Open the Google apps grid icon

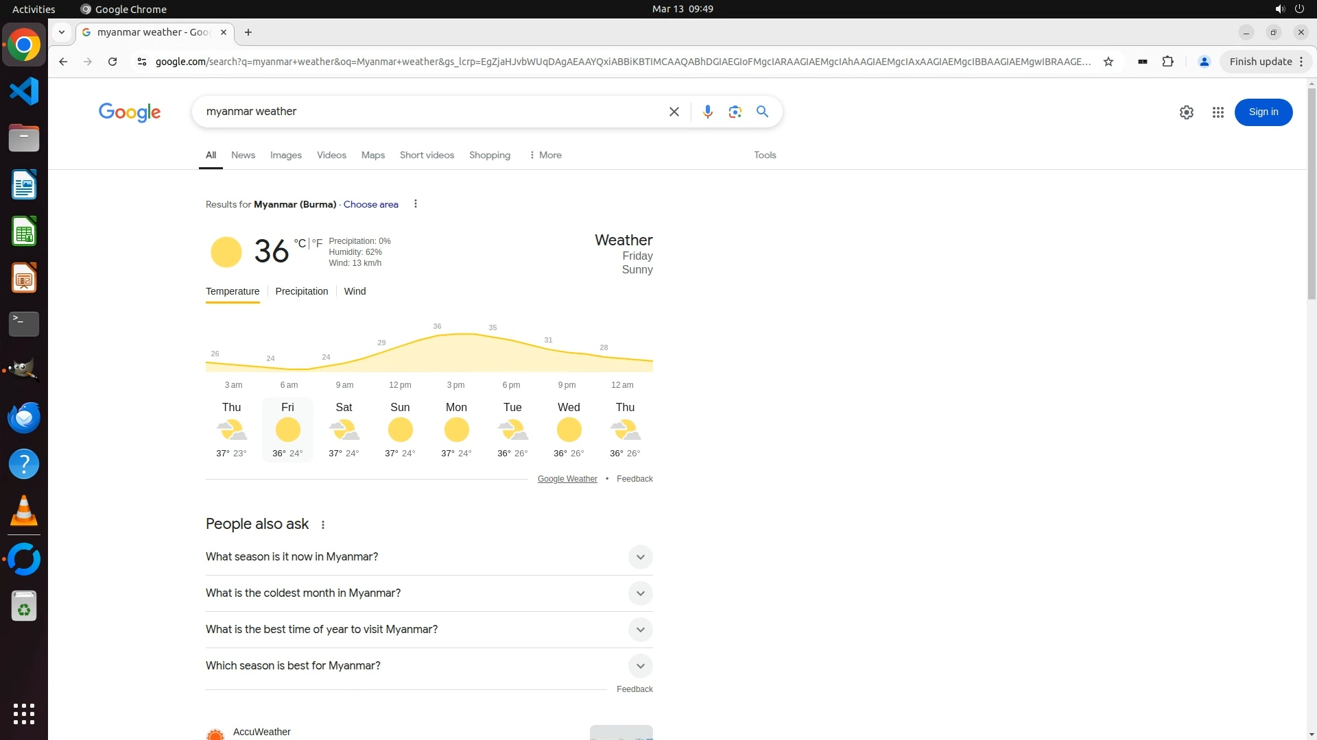click(x=1218, y=112)
